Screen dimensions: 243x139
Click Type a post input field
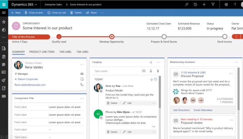click(117, 71)
